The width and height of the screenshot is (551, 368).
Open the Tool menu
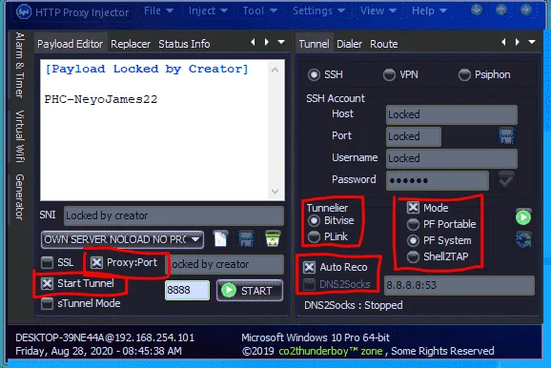point(259,10)
